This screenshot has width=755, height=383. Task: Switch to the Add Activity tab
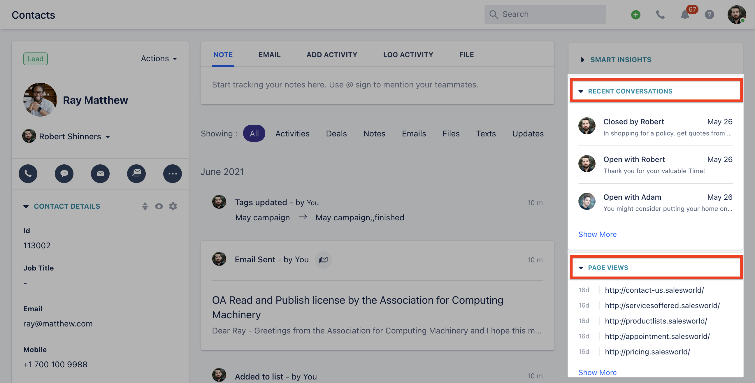click(x=332, y=55)
